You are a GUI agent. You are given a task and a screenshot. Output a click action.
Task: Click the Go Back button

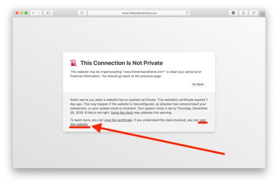198,85
